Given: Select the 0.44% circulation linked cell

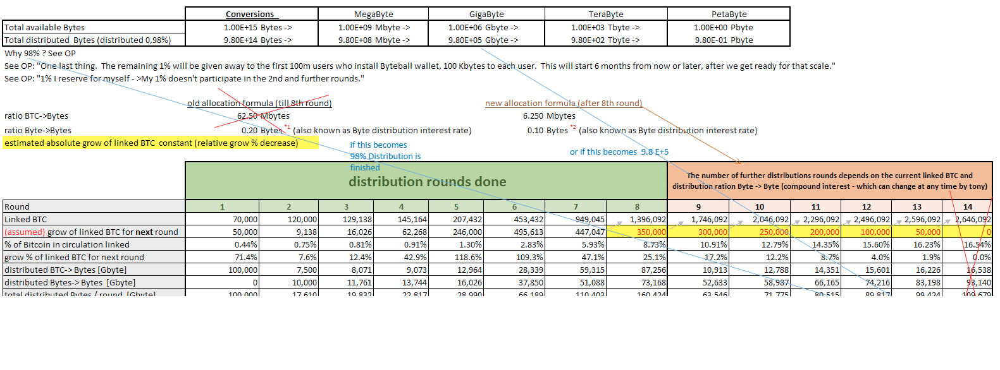Looking at the screenshot, I should pos(222,244).
